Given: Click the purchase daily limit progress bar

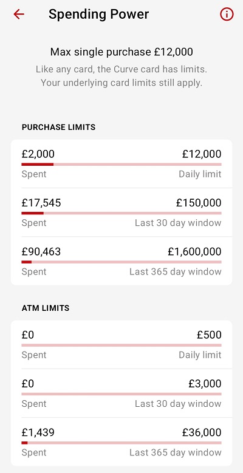Looking at the screenshot, I should (x=122, y=165).
